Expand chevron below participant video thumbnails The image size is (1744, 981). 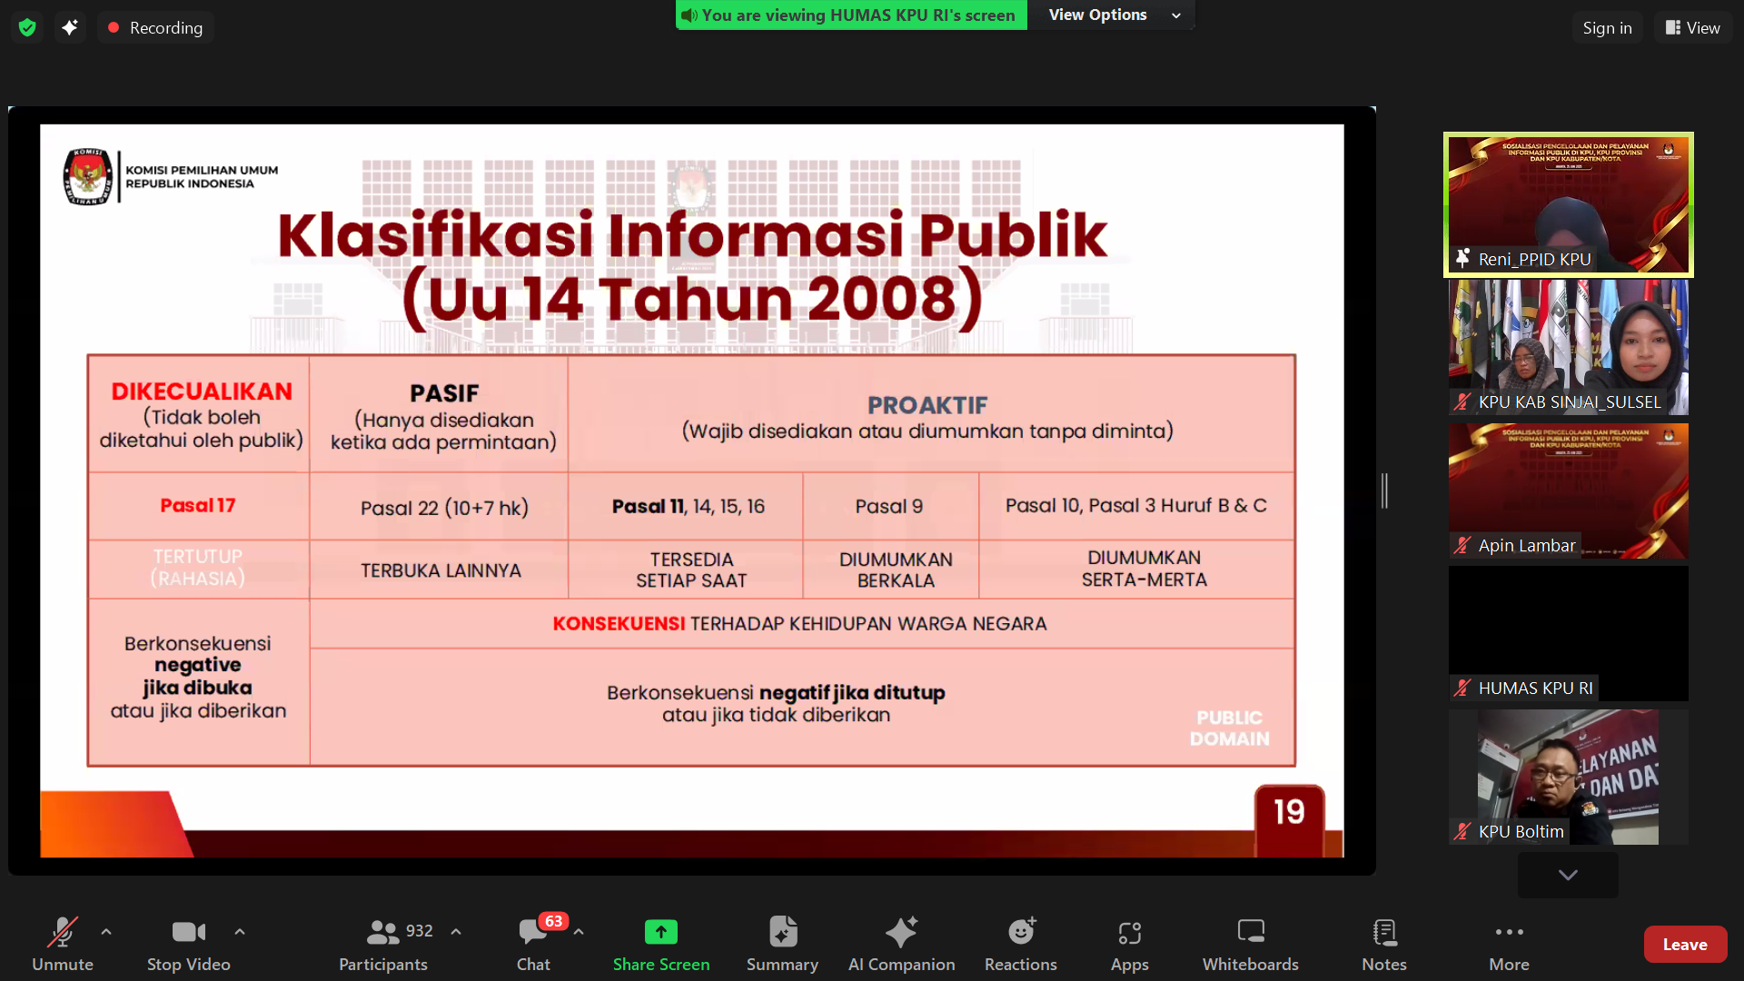1568,875
